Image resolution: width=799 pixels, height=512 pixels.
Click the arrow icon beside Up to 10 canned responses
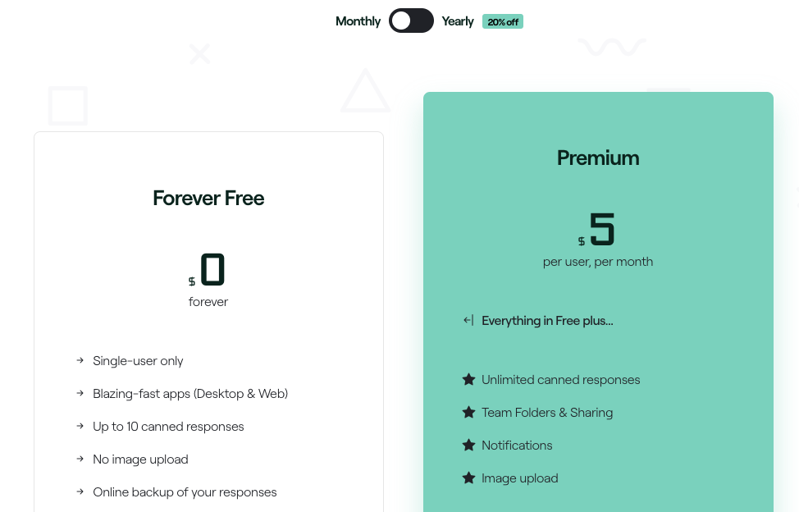coord(80,427)
